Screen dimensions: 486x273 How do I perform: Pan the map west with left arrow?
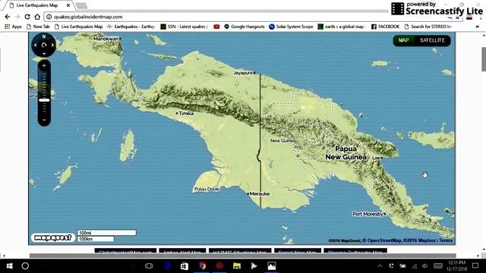coord(36,45)
